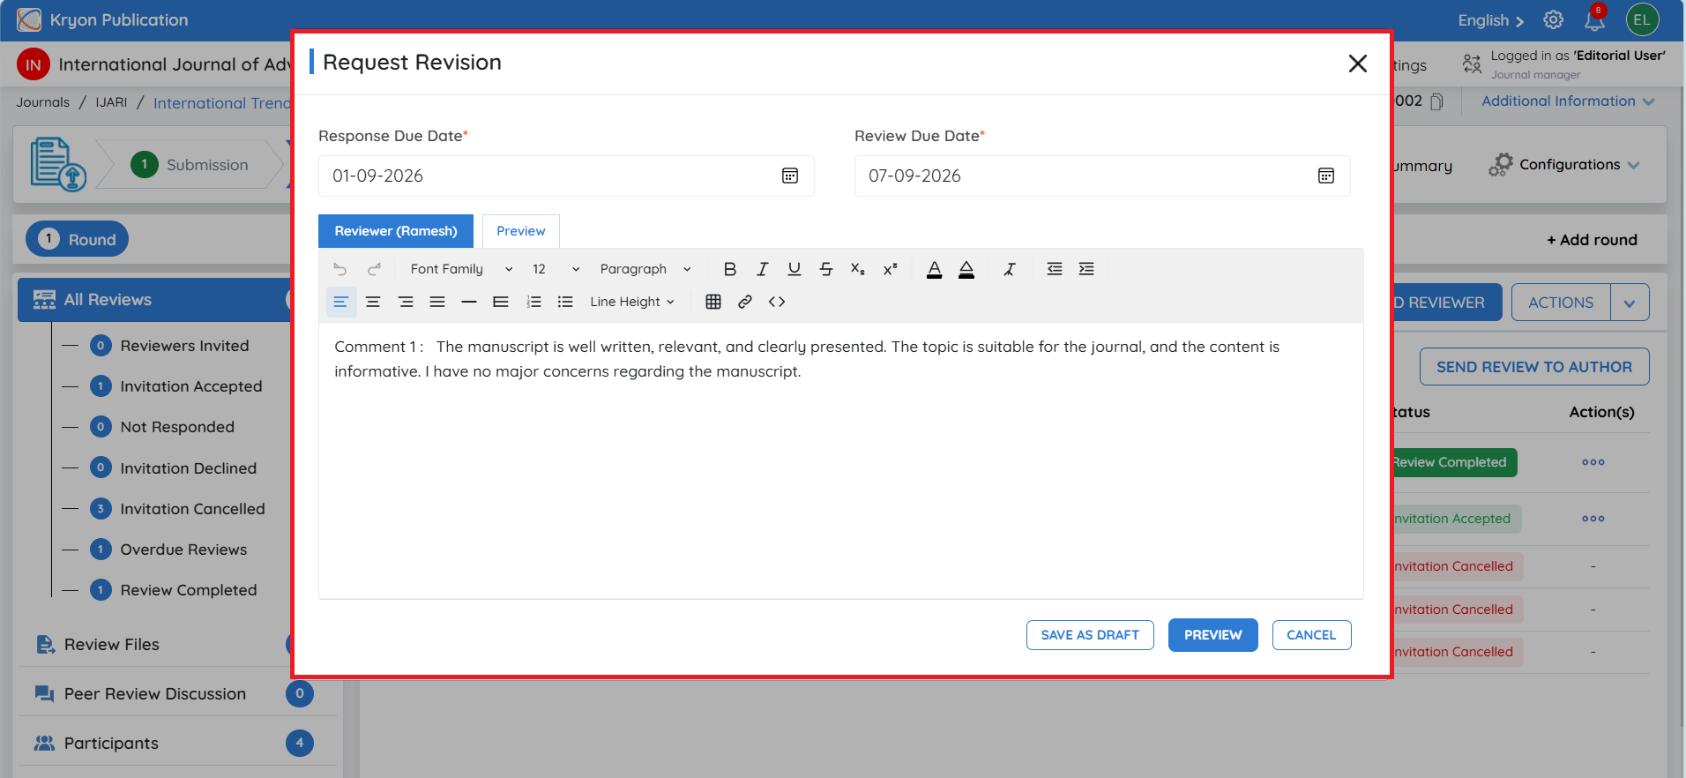The image size is (1686, 778).
Task: Justify the comment text
Action: click(x=437, y=302)
